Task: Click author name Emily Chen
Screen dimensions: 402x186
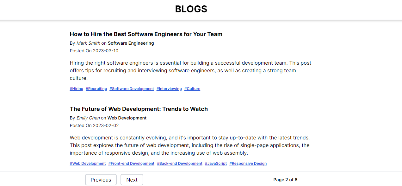Action: (x=88, y=118)
